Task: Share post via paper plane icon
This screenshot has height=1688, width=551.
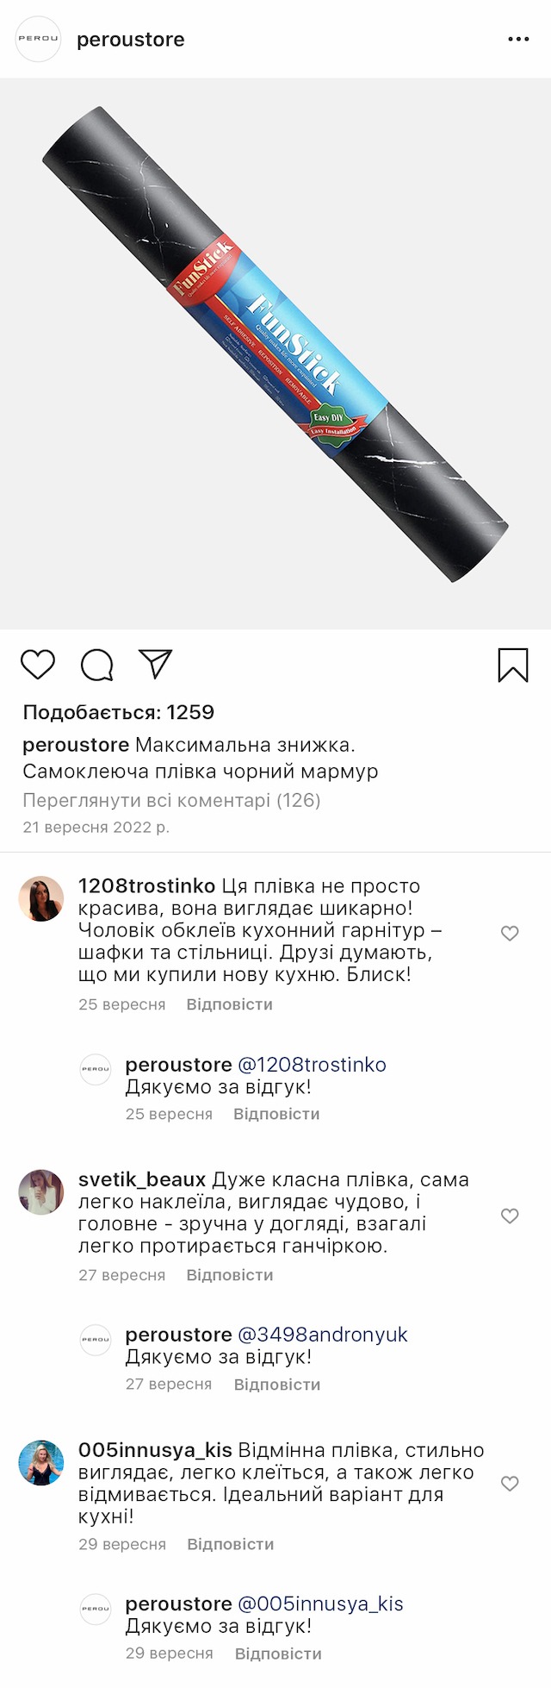Action: coord(156,664)
